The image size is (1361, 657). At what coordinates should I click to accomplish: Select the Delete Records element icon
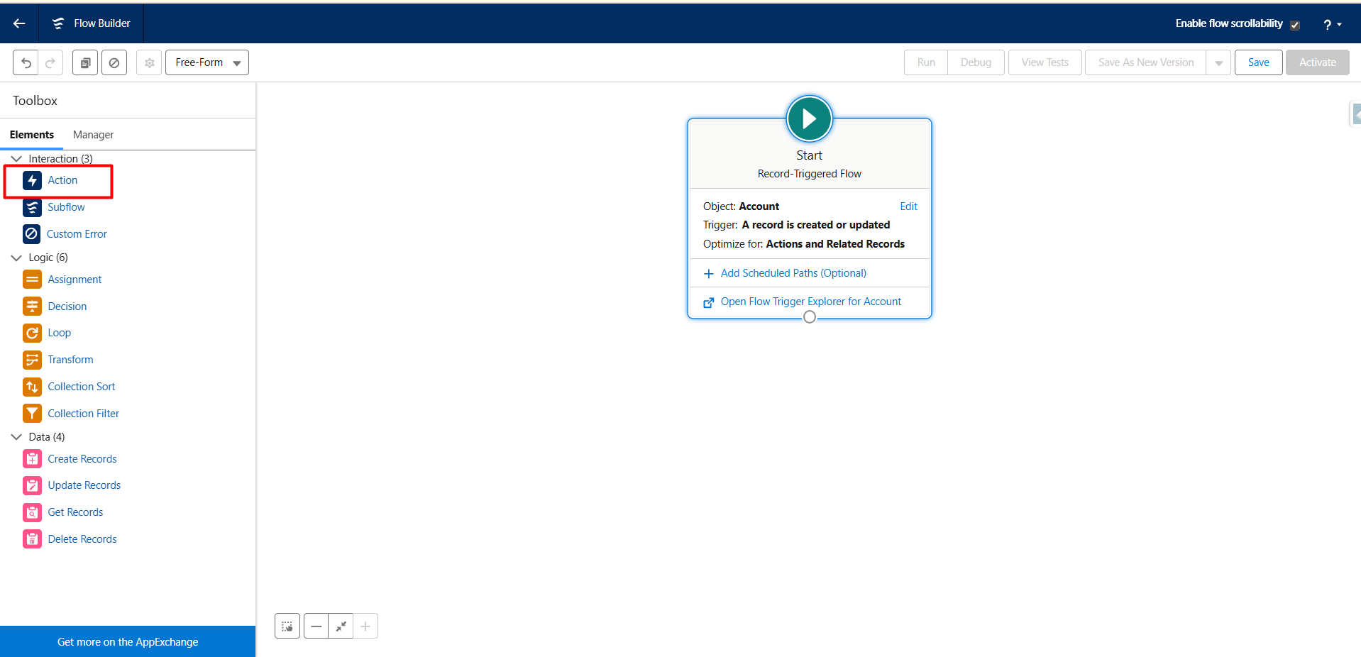pyautogui.click(x=32, y=539)
